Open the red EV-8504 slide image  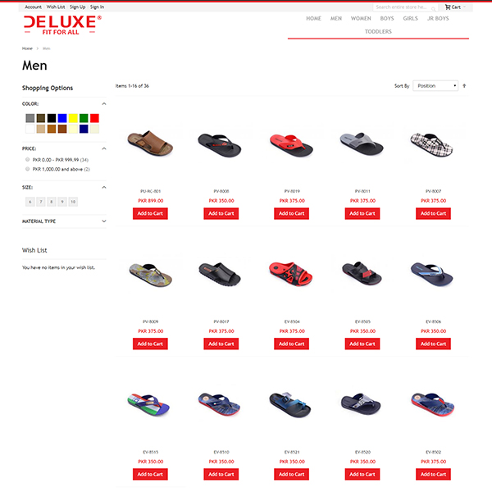[x=291, y=274]
